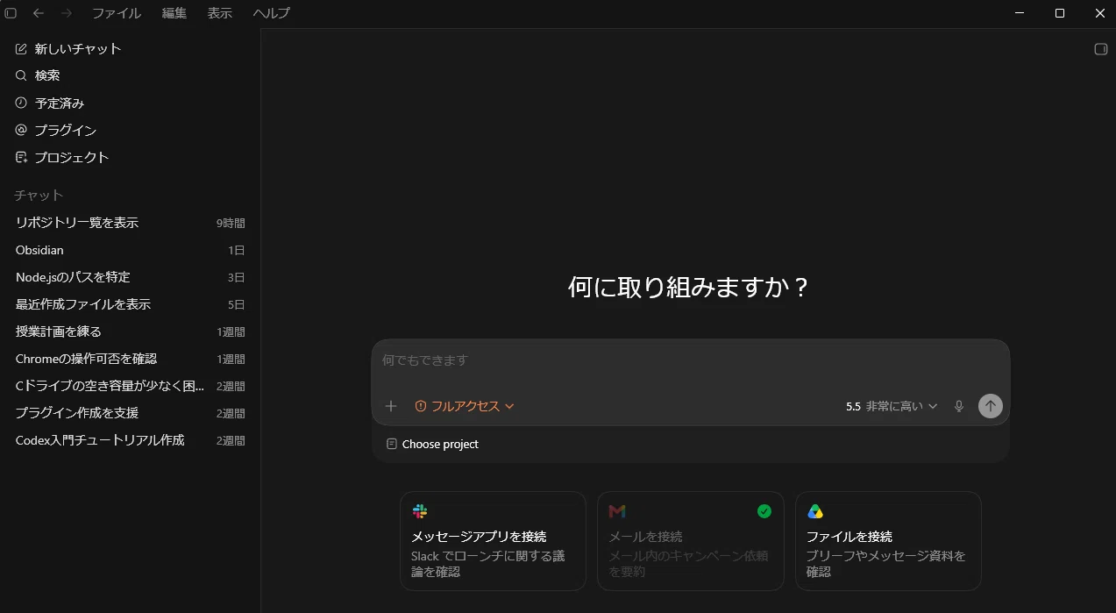1116x613 pixels.
Task: Open the 表示 menu
Action: pyautogui.click(x=220, y=13)
